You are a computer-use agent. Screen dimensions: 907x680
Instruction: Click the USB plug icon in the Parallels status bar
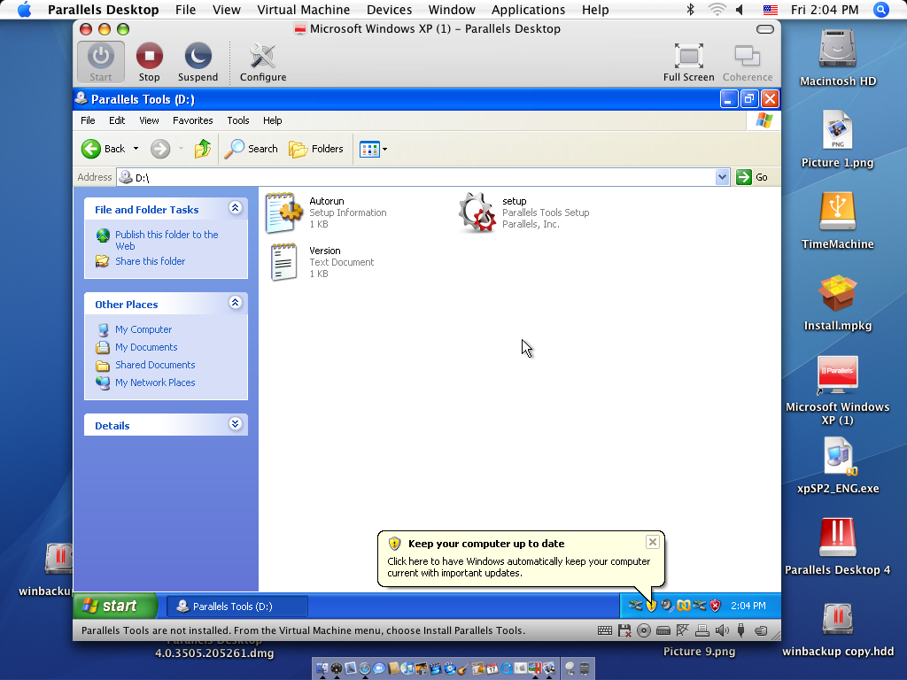[741, 630]
